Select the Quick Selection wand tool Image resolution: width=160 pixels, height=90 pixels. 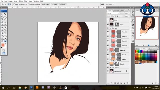(5, 16)
